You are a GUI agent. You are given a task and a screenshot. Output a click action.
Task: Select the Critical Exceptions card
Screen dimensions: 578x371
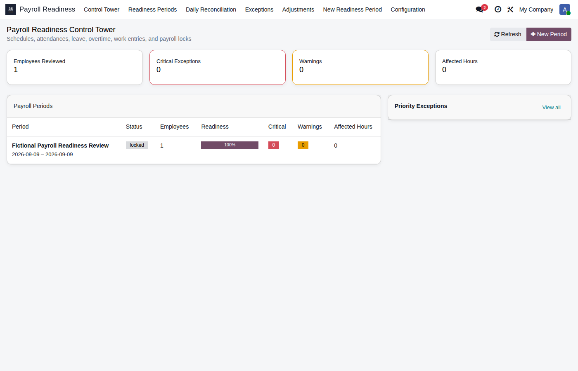click(218, 68)
